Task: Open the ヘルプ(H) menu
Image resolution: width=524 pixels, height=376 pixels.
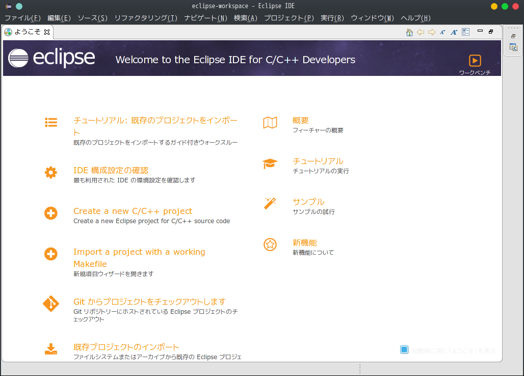Action: (x=416, y=18)
